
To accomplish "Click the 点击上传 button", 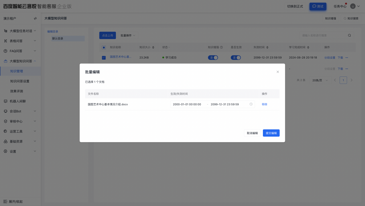I will [x=108, y=35].
